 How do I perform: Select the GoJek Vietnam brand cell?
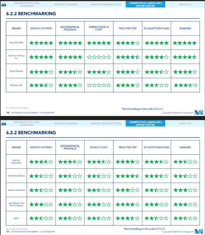click(16, 71)
